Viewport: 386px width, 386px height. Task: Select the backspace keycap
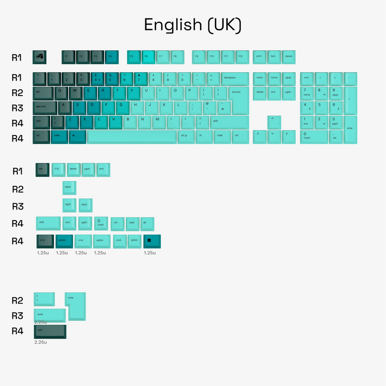[235, 79]
